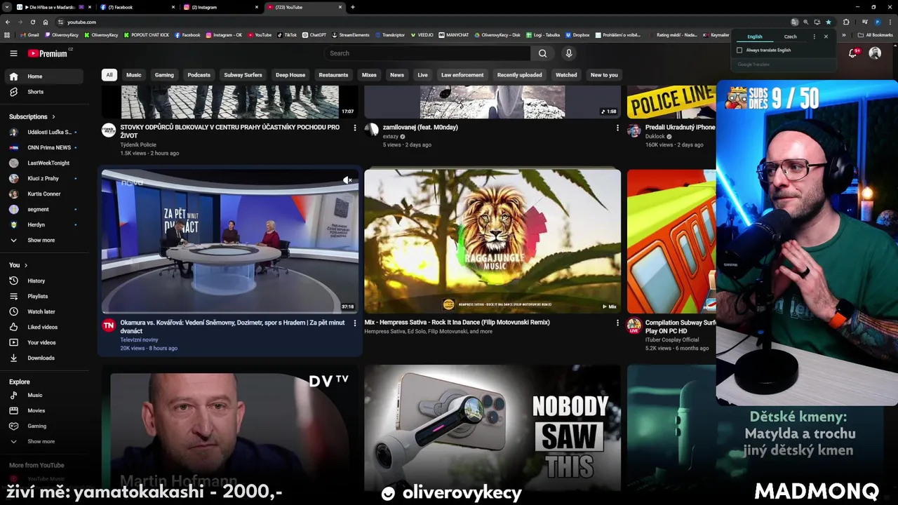
Task: Open the browser tab search dropdown
Action: (x=8, y=7)
